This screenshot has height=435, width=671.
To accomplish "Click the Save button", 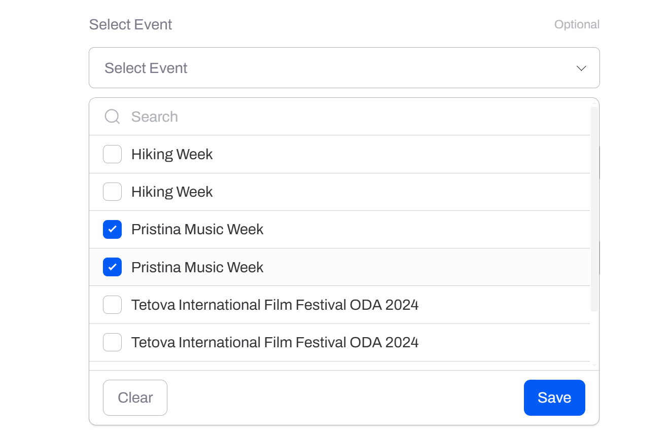I will (x=554, y=397).
